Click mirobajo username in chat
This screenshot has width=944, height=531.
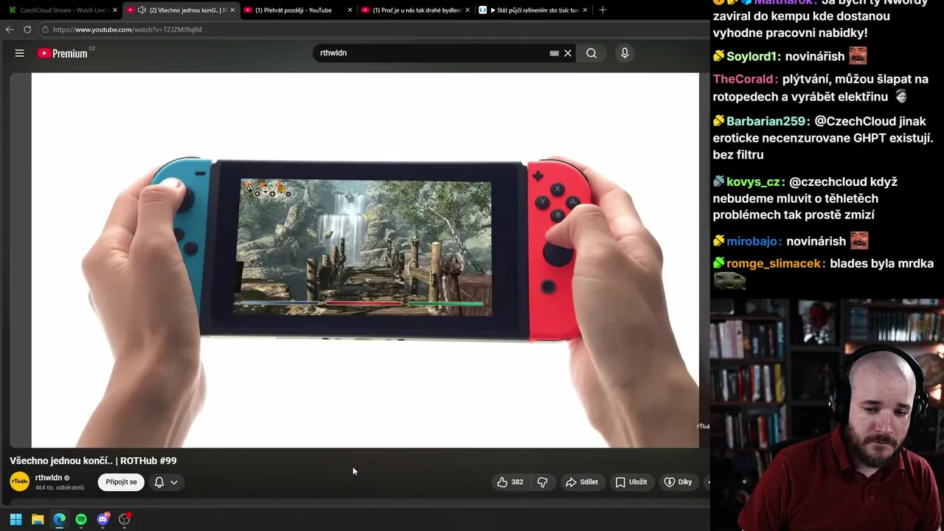(x=753, y=241)
